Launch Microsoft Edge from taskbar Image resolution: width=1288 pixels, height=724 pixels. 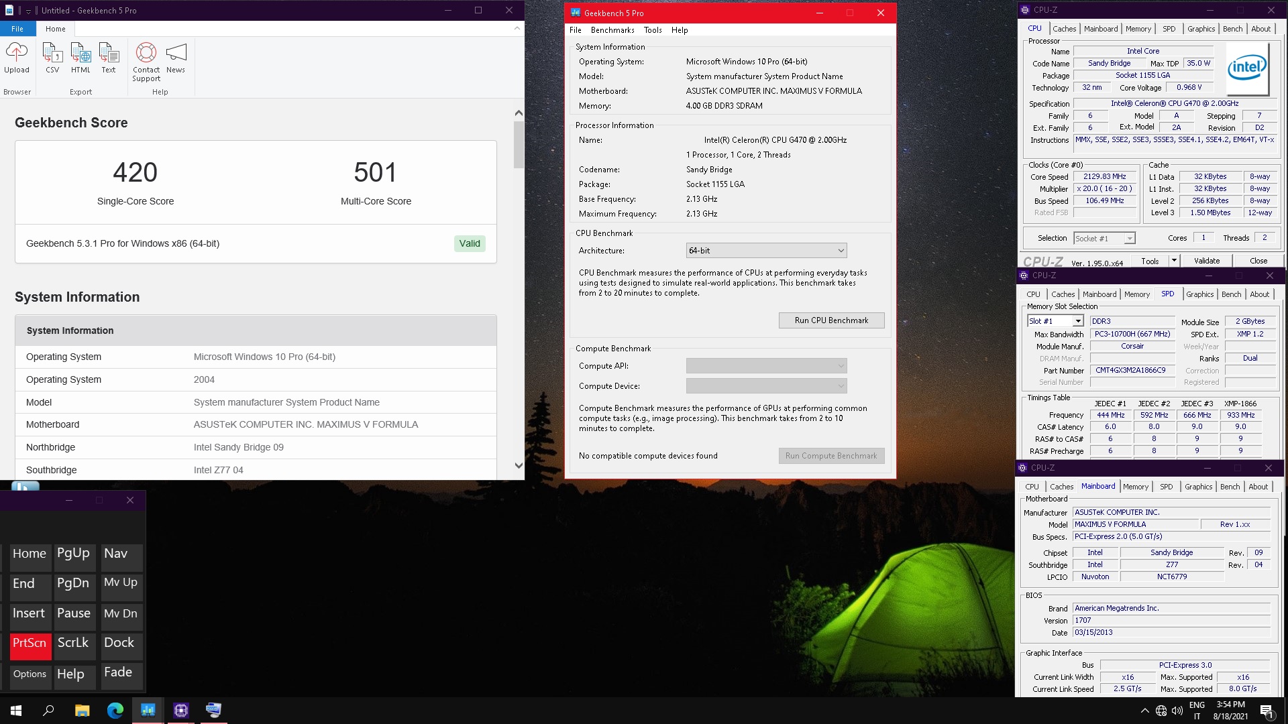[115, 711]
